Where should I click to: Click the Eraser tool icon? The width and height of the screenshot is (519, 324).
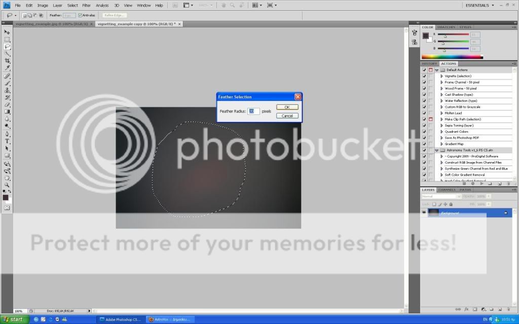(7, 104)
